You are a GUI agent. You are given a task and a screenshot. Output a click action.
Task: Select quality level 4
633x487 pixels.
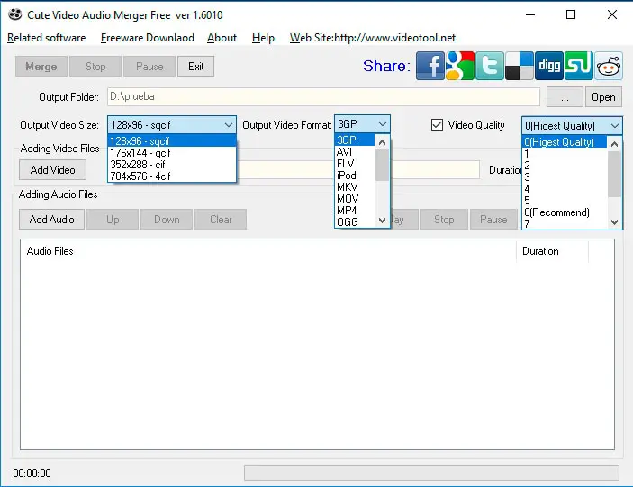pyautogui.click(x=565, y=189)
